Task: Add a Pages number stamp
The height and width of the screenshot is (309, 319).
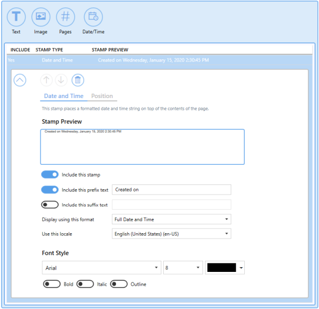Action: [66, 17]
